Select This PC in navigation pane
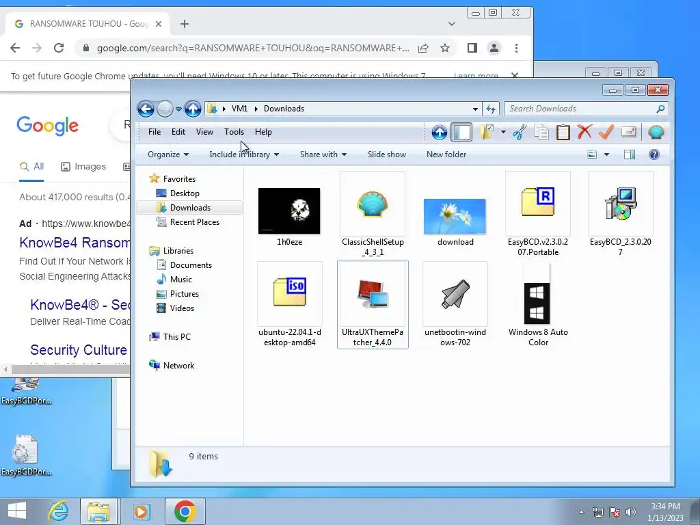The height and width of the screenshot is (525, 700). pyautogui.click(x=176, y=337)
